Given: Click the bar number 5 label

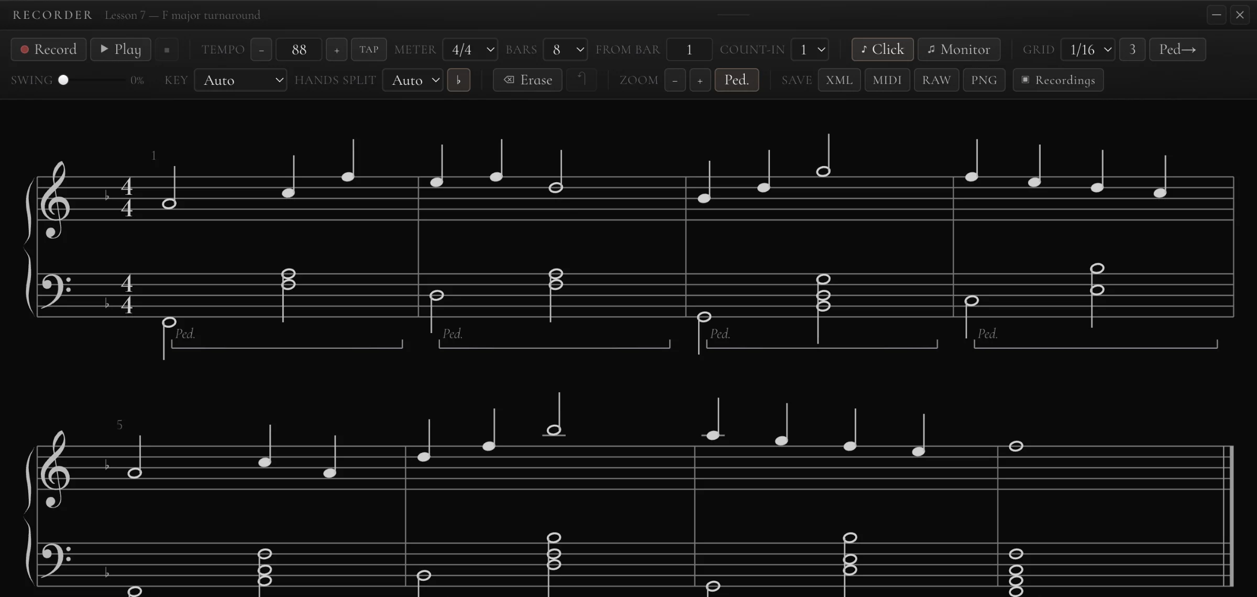Looking at the screenshot, I should click(119, 425).
